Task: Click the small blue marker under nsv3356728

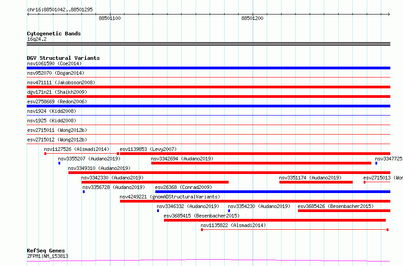Action: [x=84, y=192]
